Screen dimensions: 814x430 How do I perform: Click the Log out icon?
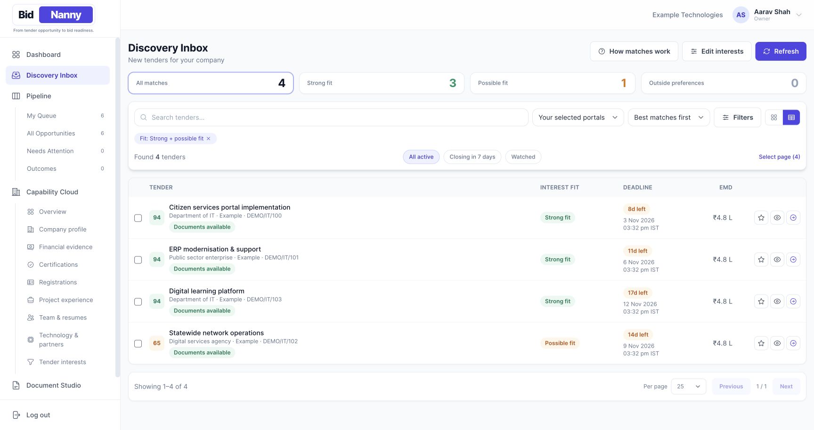16,415
